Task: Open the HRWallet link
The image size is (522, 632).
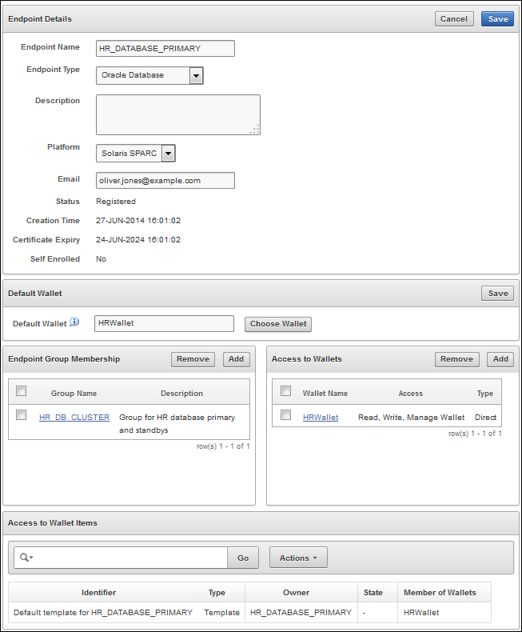Action: point(321,417)
